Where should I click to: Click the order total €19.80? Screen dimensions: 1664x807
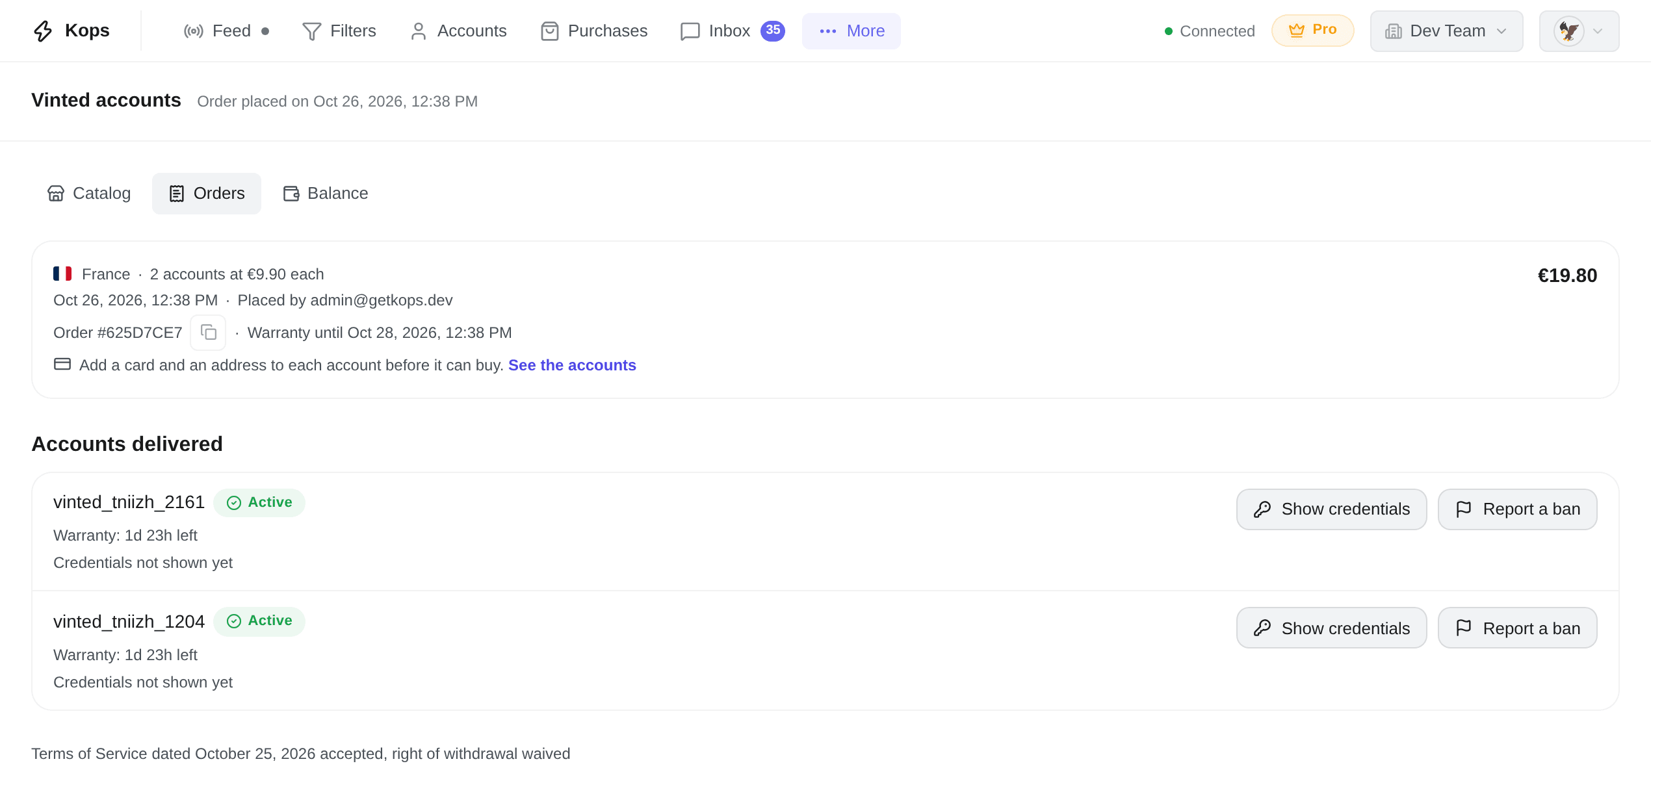1567,275
